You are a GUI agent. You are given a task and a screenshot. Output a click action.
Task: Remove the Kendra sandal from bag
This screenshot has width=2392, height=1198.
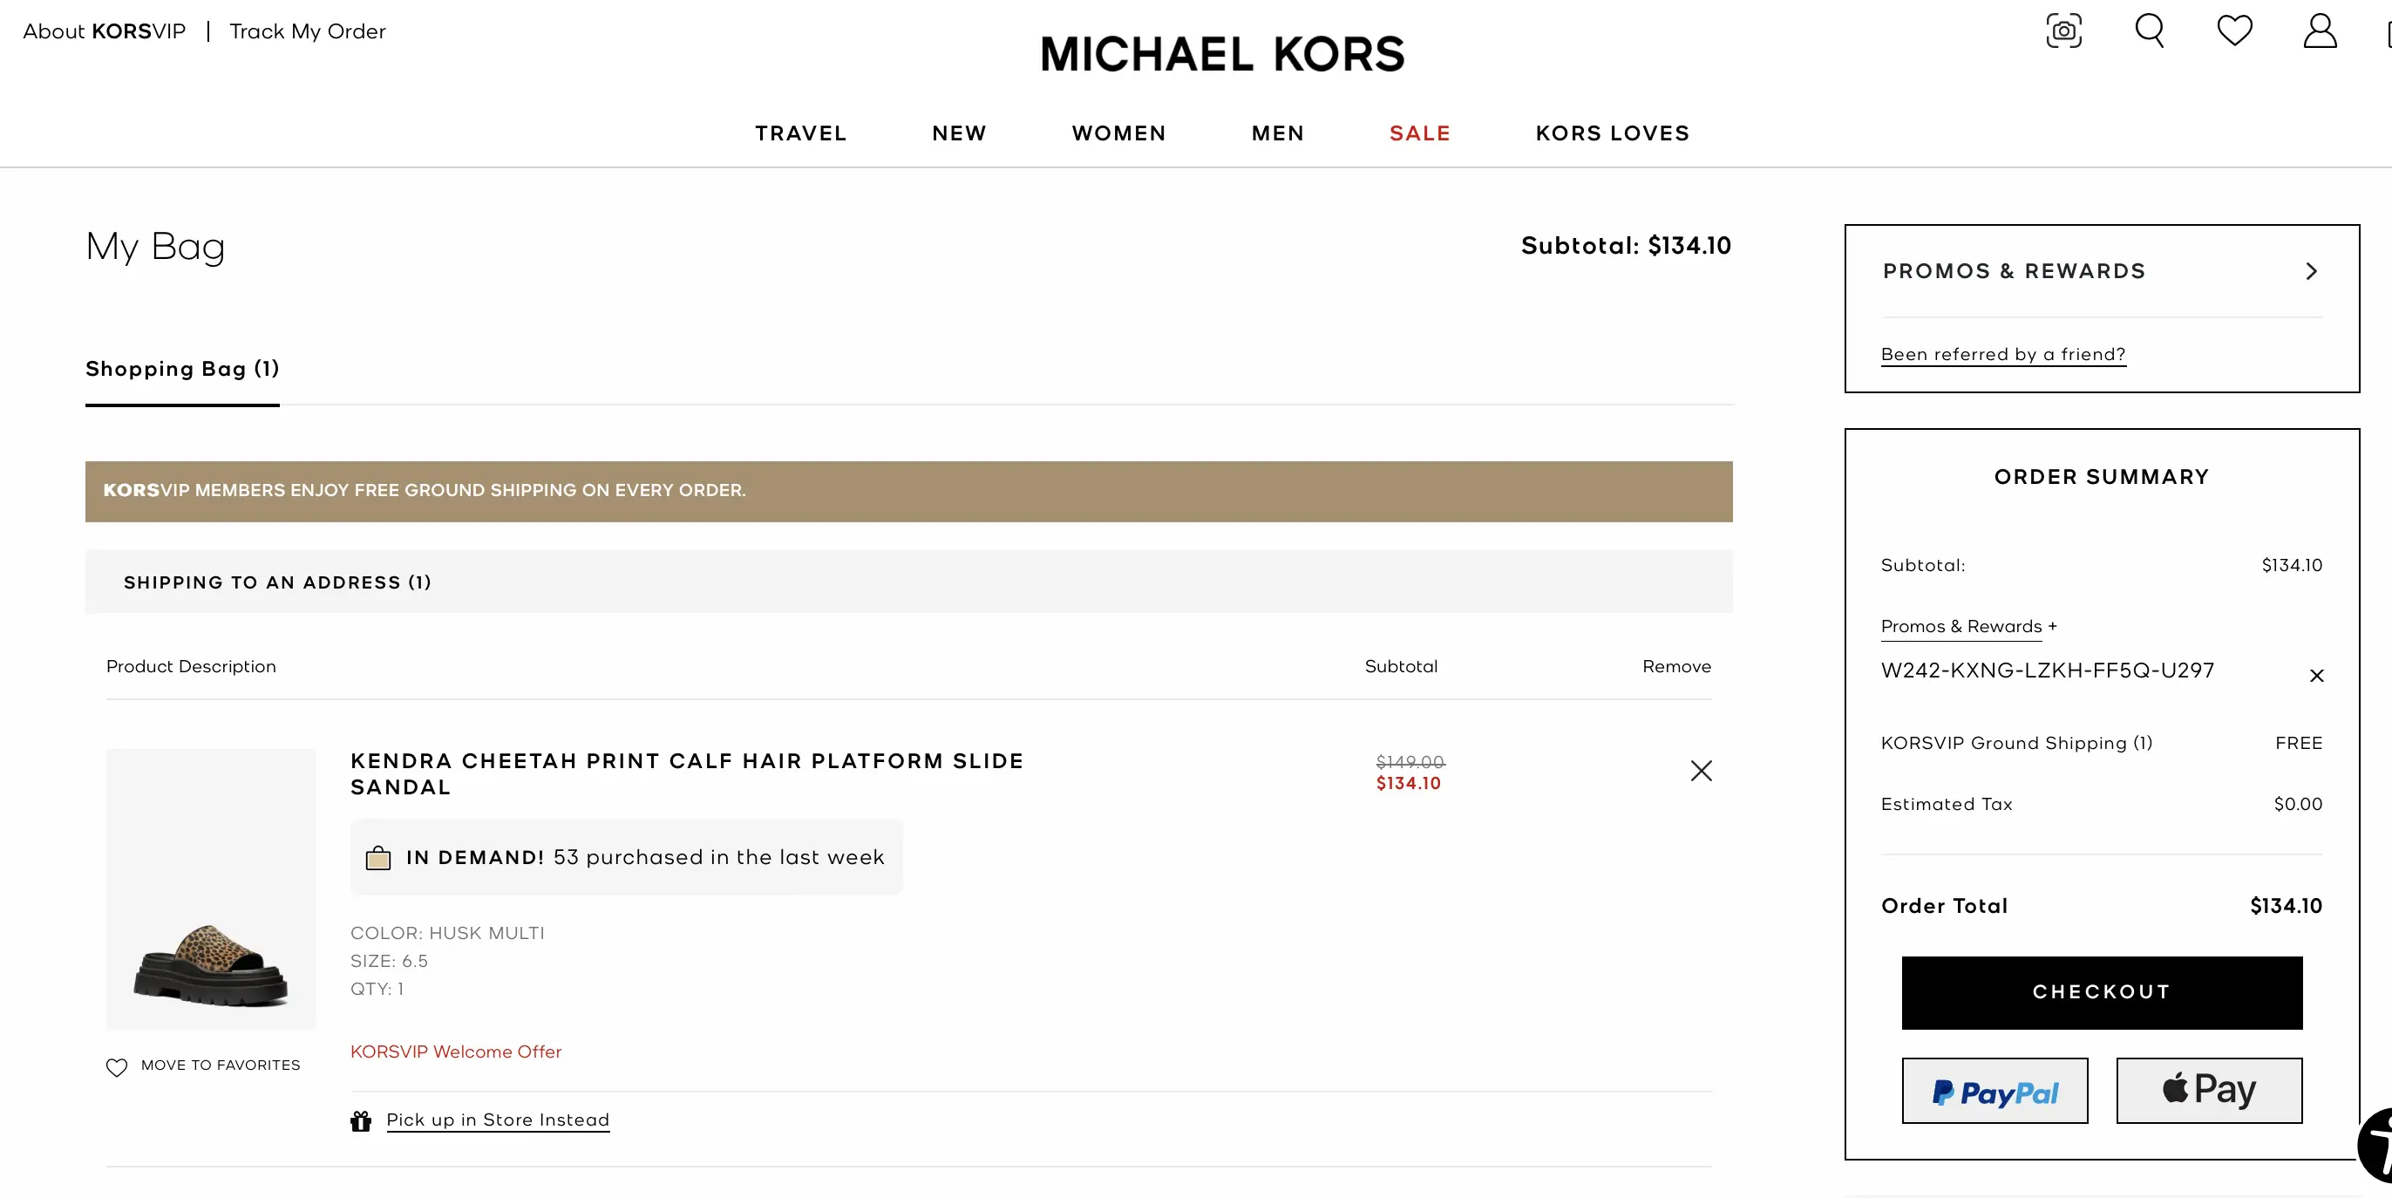pos(1700,771)
